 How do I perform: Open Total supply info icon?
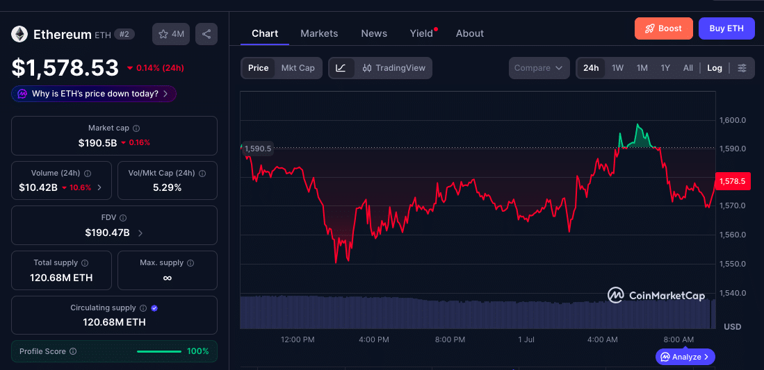coord(85,263)
